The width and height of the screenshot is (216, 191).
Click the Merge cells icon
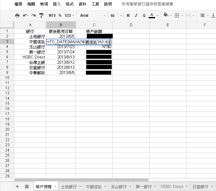tap(188, 16)
